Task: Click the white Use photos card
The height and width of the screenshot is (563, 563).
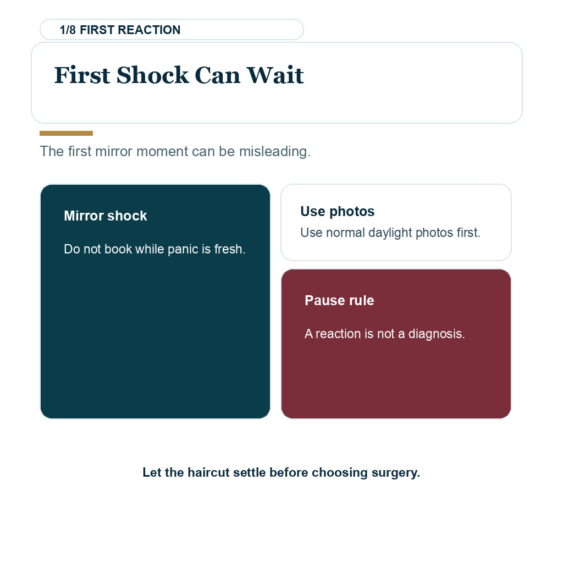Action: [396, 222]
